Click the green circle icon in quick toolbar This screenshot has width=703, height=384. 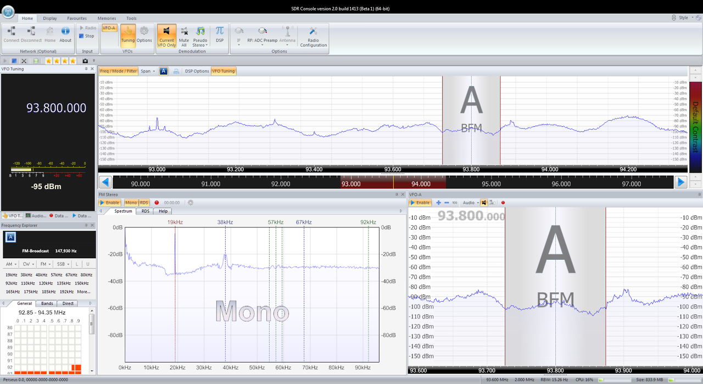[x=36, y=60]
